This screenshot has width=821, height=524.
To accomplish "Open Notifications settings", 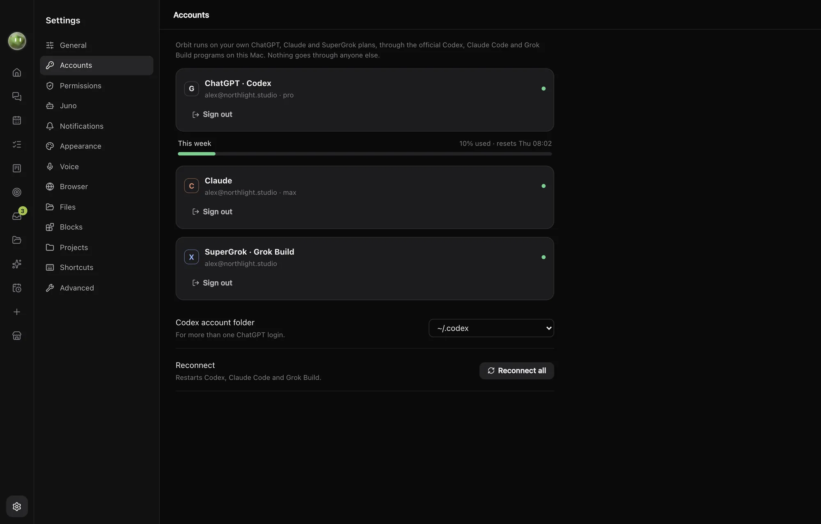I will click(x=96, y=126).
